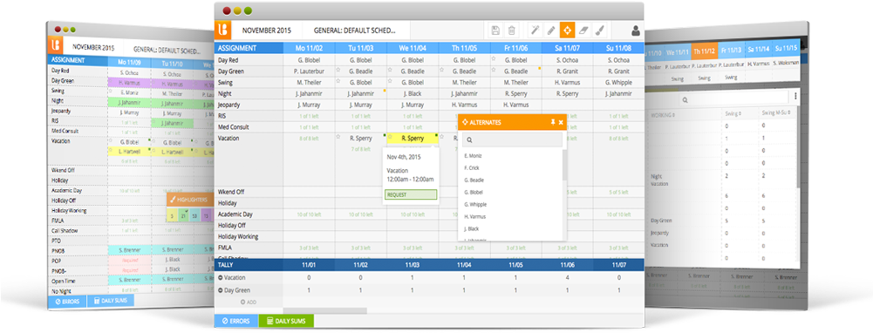
Task: Click the orange app logo in front window
Action: [x=222, y=30]
